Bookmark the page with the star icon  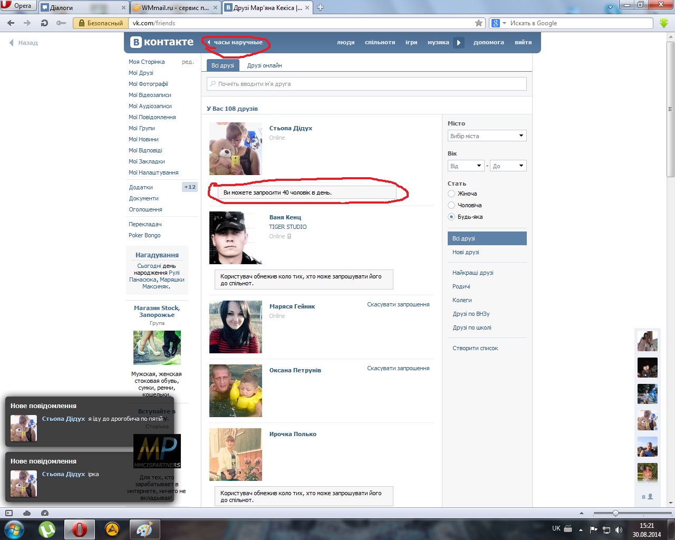pos(479,23)
